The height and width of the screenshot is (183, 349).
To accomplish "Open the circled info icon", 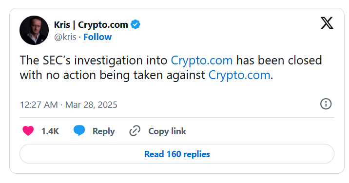I will 326,104.
